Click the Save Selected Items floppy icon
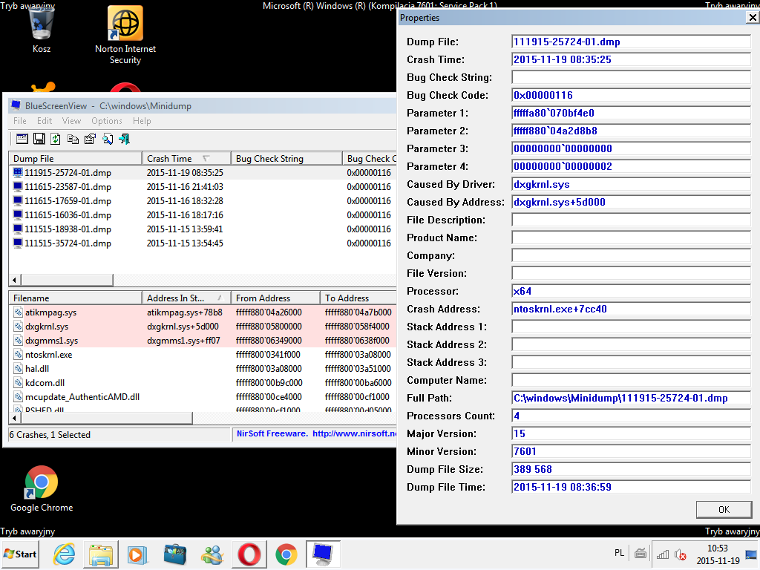This screenshot has height=570, width=760. (39, 139)
